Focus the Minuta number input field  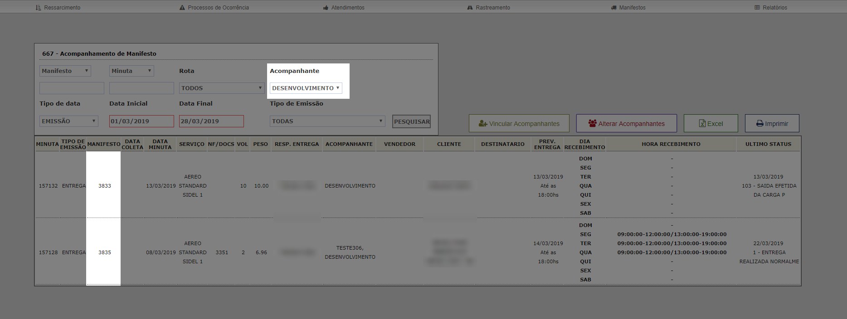coord(141,88)
